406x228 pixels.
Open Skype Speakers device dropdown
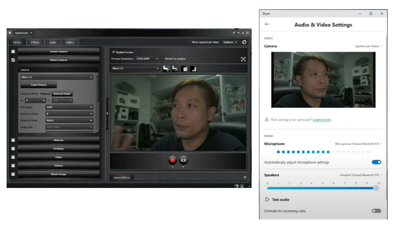click(x=361, y=175)
